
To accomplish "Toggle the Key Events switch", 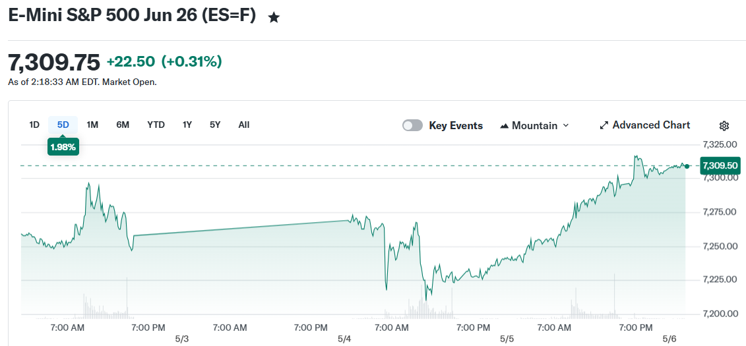I will (x=412, y=125).
